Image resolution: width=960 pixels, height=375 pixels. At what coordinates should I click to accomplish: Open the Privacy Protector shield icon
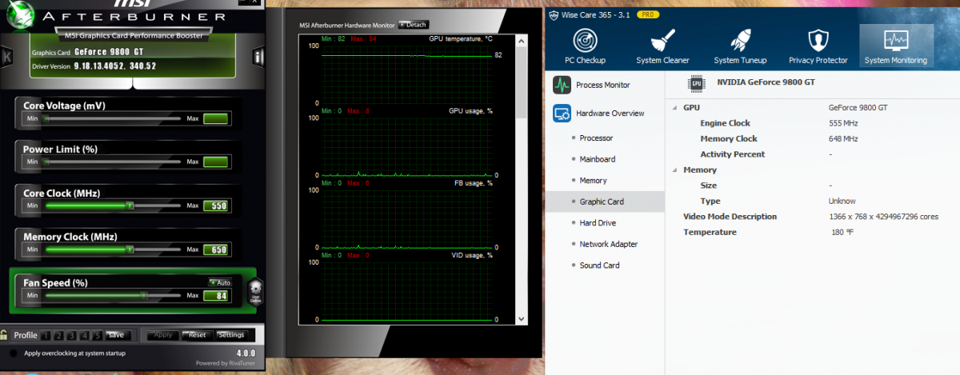pos(818,47)
